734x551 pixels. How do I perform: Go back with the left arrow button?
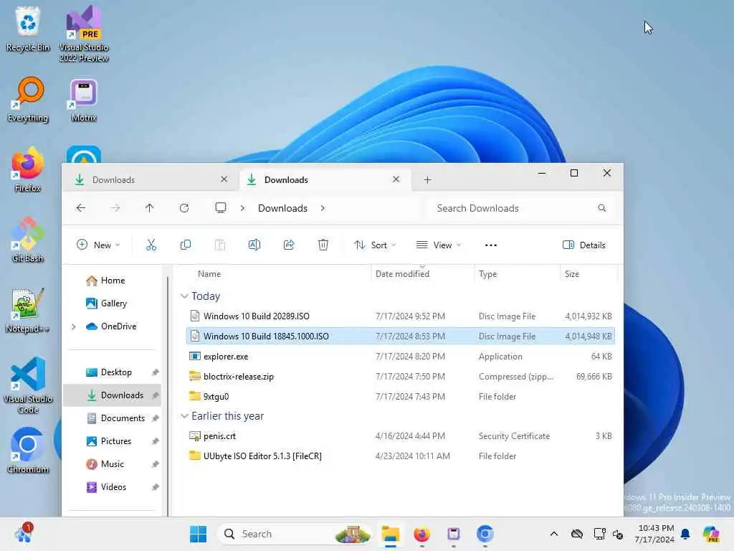(81, 208)
